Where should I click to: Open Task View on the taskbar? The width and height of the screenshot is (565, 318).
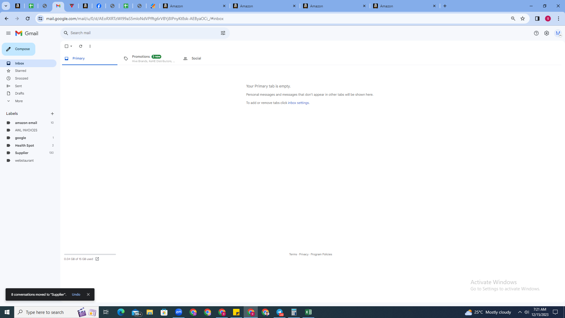click(106, 312)
